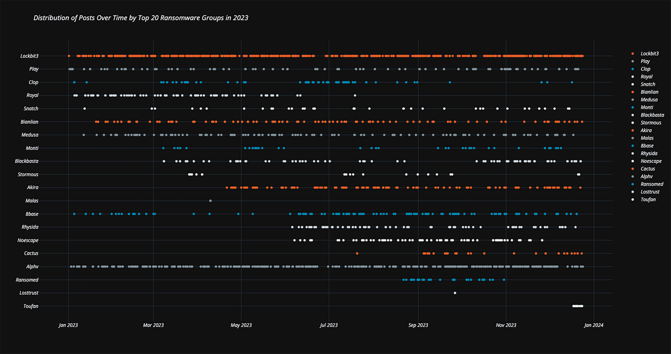Click the orange Bianlian legend marker dot

point(633,92)
